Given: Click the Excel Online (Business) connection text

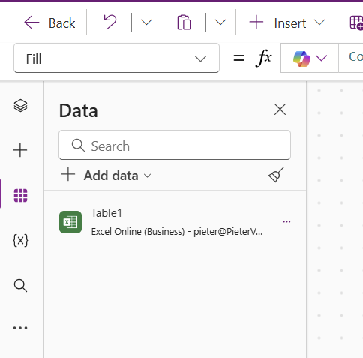Looking at the screenshot, I should click(177, 232).
